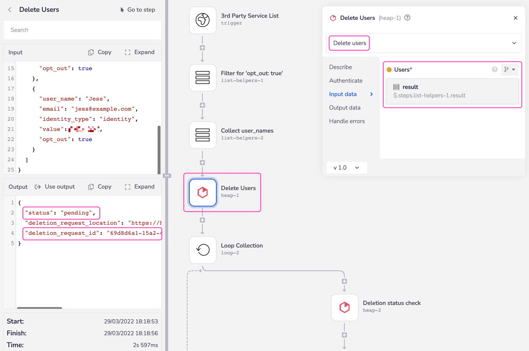
Task: Select the Filter for 'opt_out: true' step icon
Action: point(203,77)
